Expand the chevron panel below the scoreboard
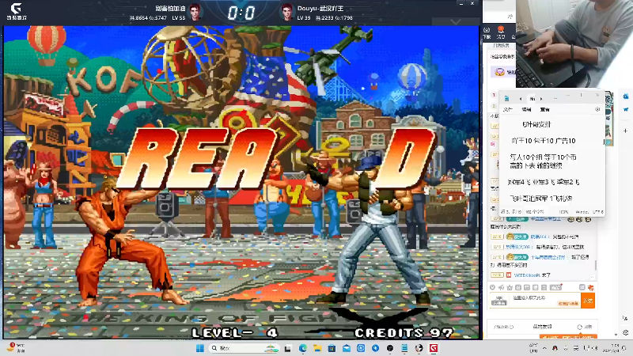Screen dimensions: 633x356 point(456,22)
